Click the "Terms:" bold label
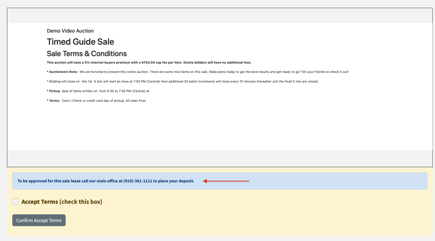 pyautogui.click(x=54, y=101)
